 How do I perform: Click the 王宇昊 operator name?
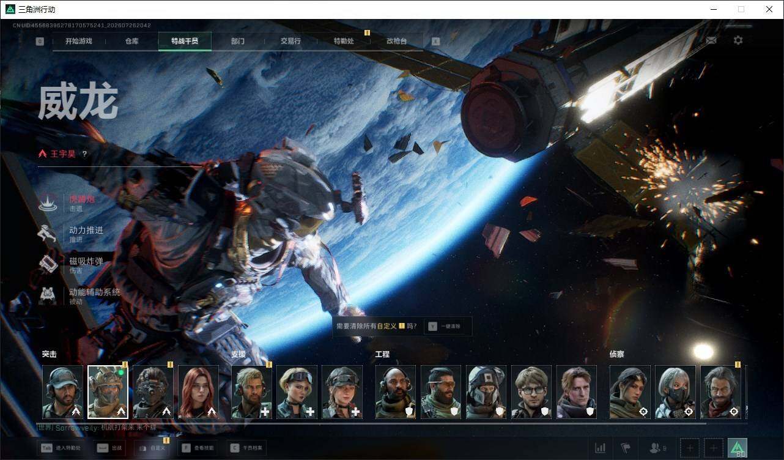(x=62, y=154)
